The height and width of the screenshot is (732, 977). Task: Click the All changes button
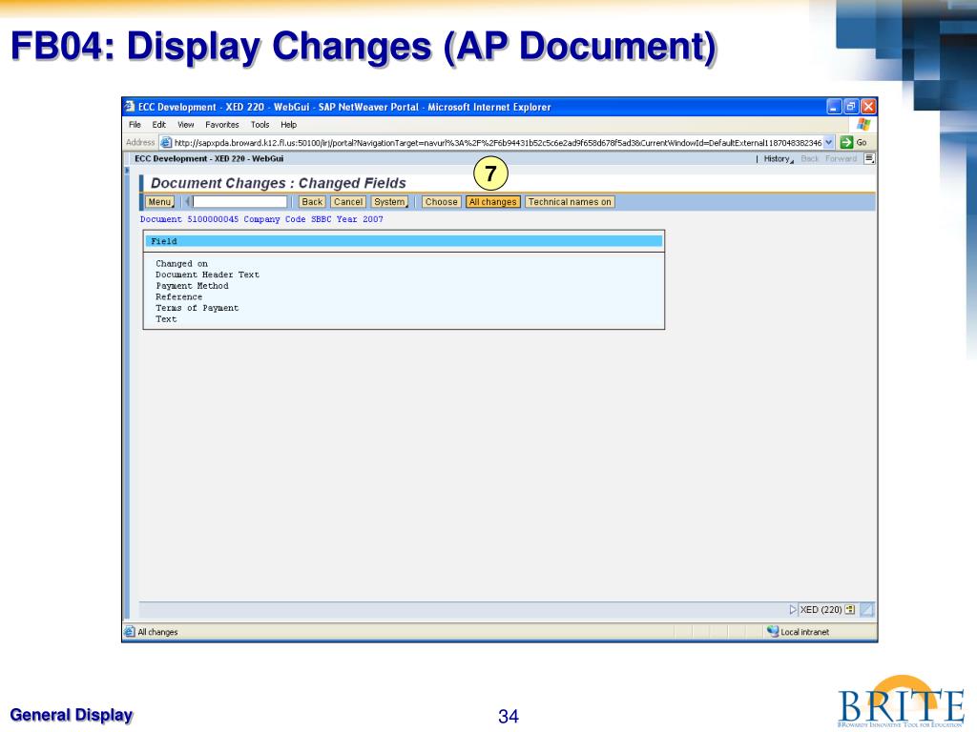(493, 202)
